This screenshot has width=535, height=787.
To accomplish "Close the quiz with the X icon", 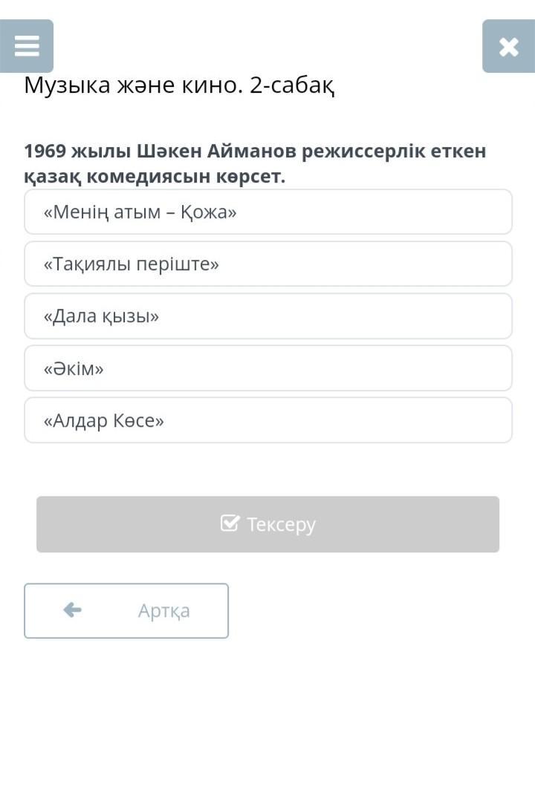I will click(508, 47).
